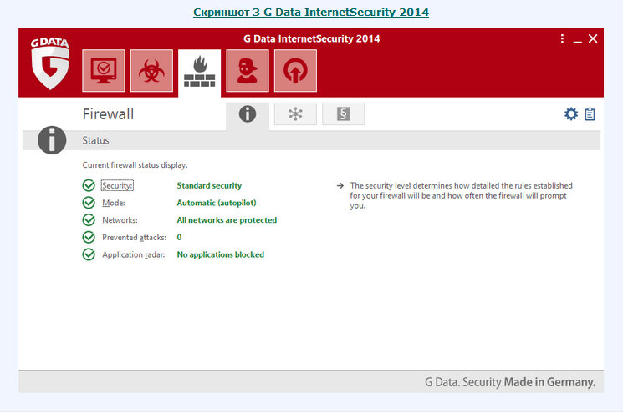Click the large Status info circle icon
Viewport: 623px width, 413px height.
(52, 140)
